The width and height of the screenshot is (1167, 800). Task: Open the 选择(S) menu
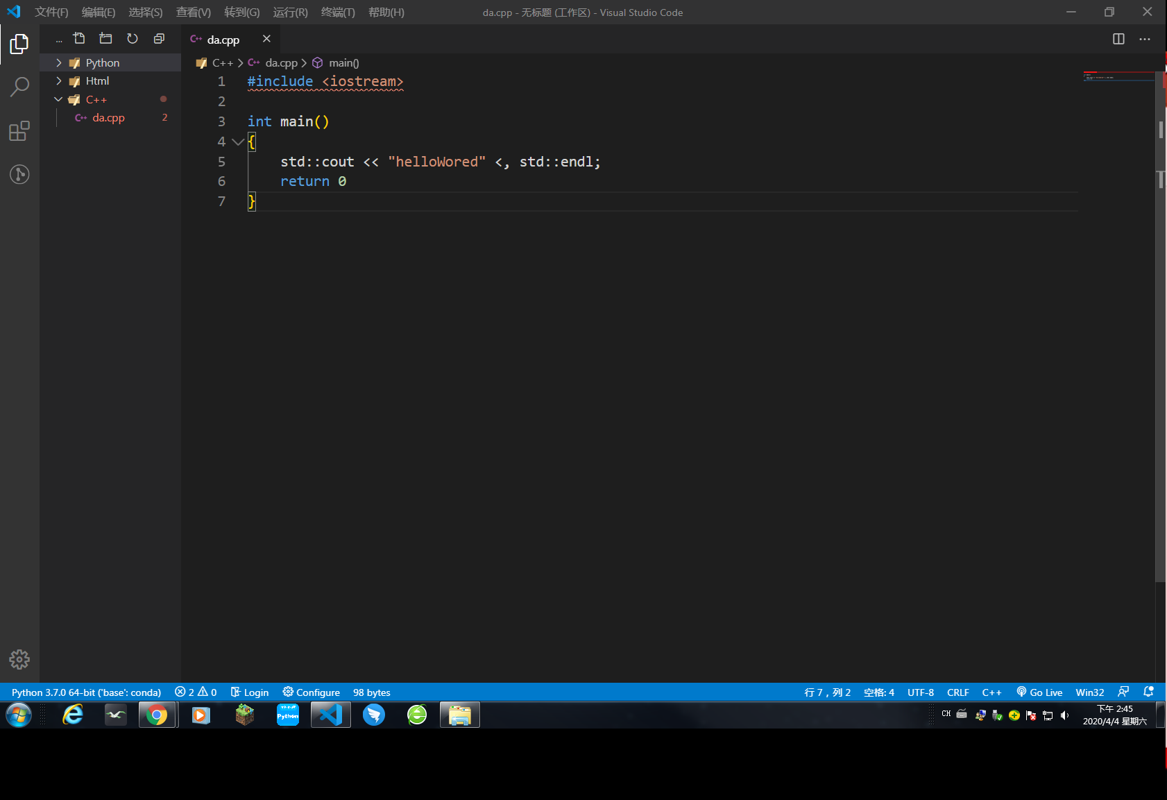(146, 12)
